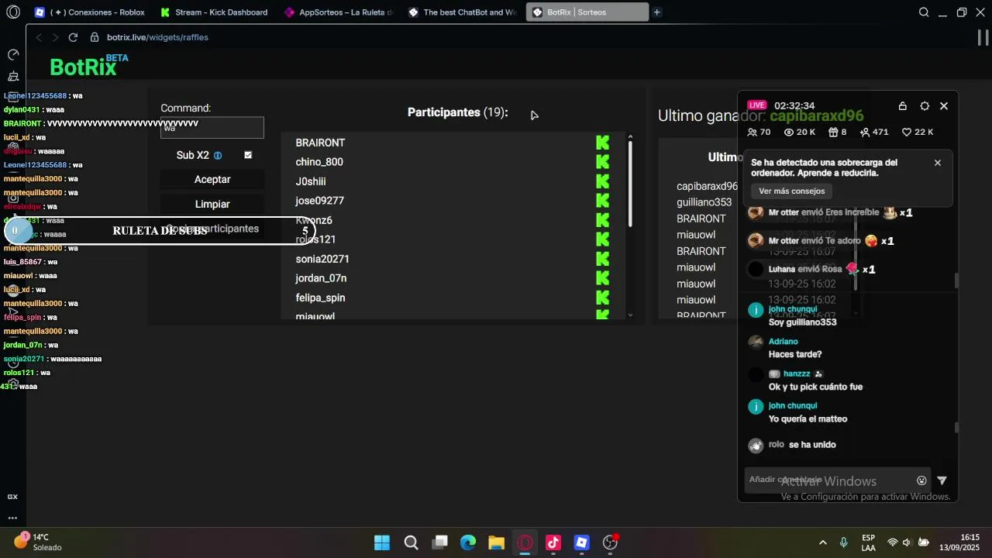Viewport: 992px width, 558px height.
Task: Open TikTok Live Studio from taskbar
Action: click(553, 542)
